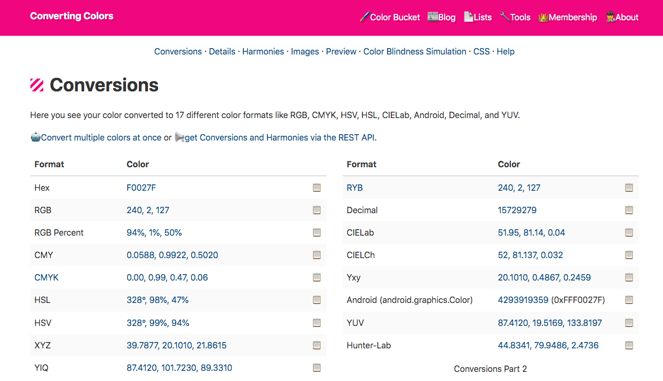Open the CMYK format link
Viewport: 663px width, 381px height.
point(46,277)
